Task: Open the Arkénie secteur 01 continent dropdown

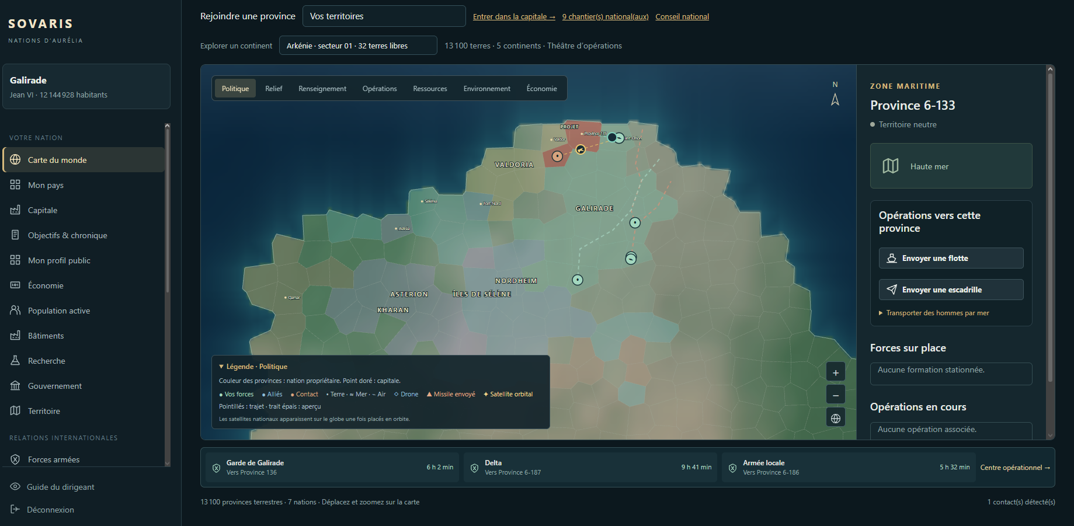Action: (358, 46)
